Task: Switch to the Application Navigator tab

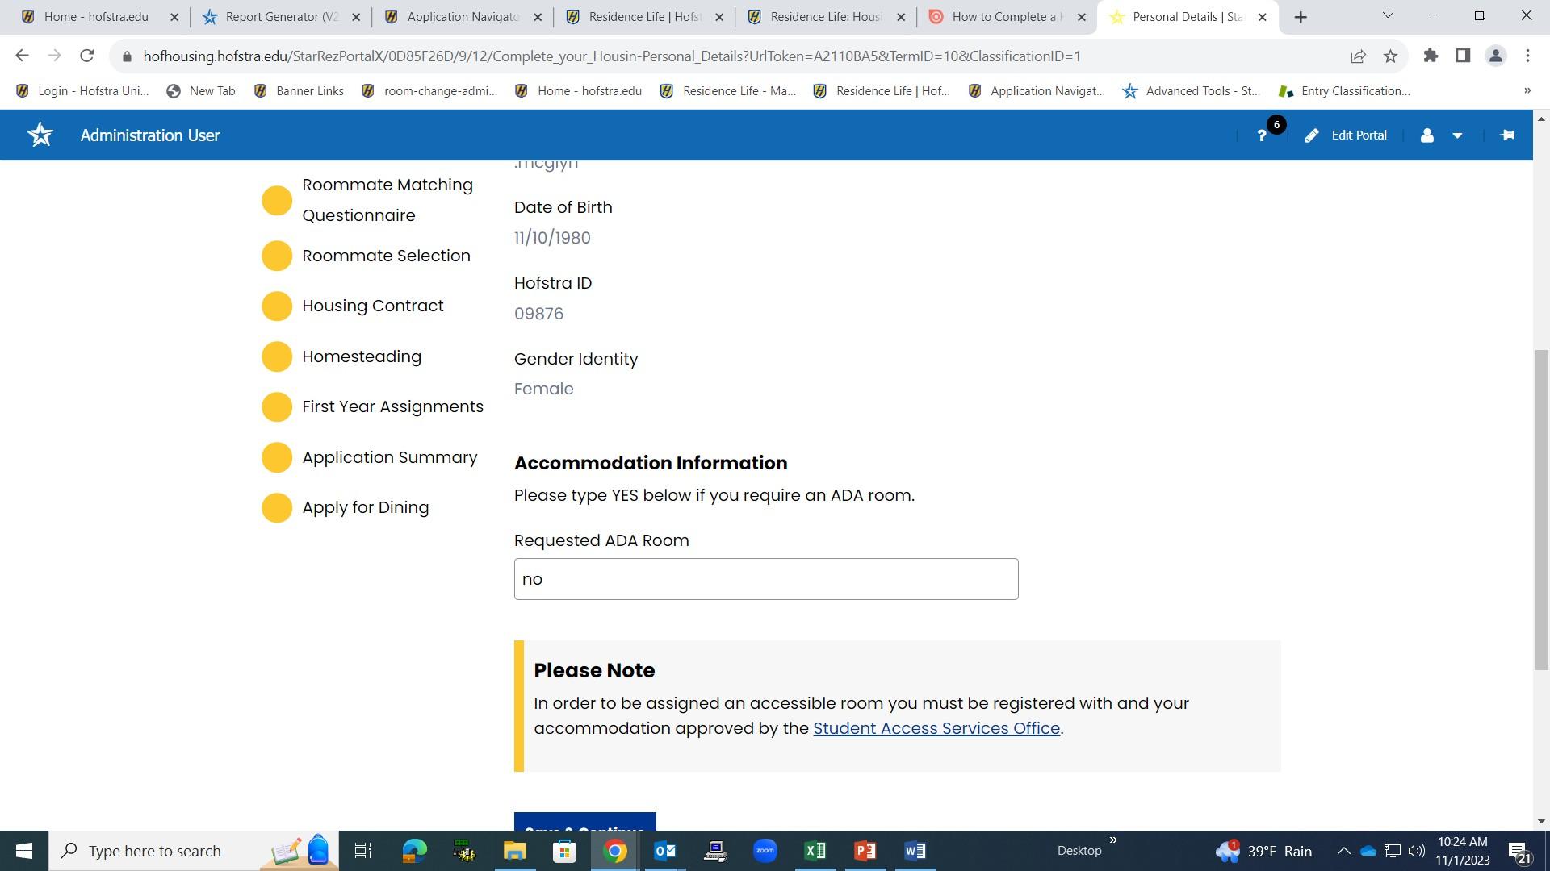Action: 462,17
